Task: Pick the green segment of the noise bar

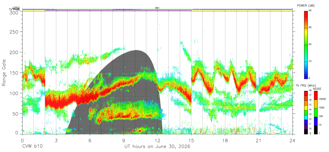Action: point(316,113)
